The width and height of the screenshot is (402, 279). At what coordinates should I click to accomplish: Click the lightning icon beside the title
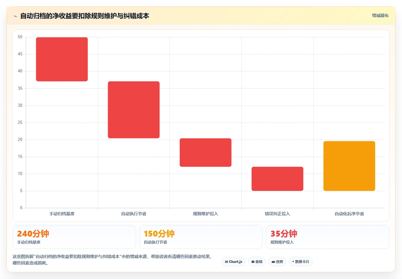(x=15, y=16)
